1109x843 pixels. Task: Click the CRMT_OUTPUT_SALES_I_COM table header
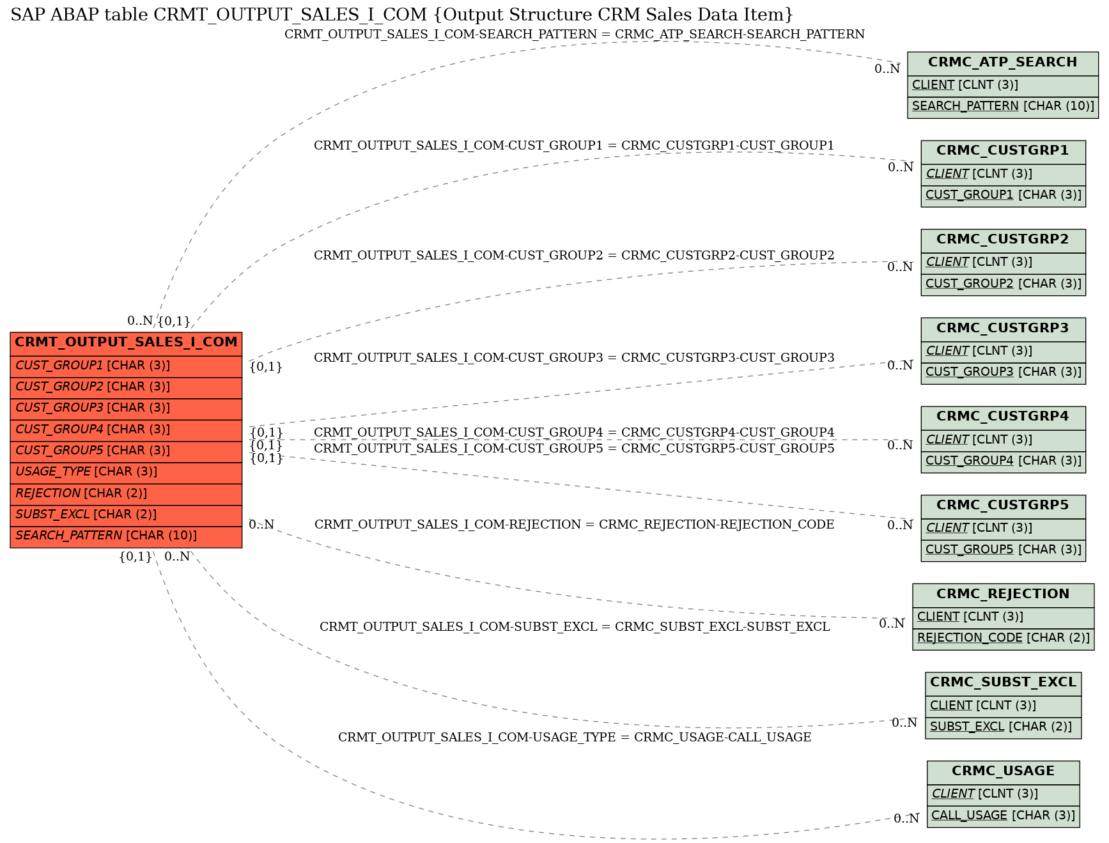point(126,343)
